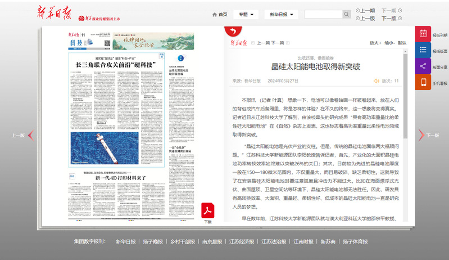Open the 长三角联合攻关前沿 article on page
The height and width of the screenshot is (260, 449).
tap(115, 65)
